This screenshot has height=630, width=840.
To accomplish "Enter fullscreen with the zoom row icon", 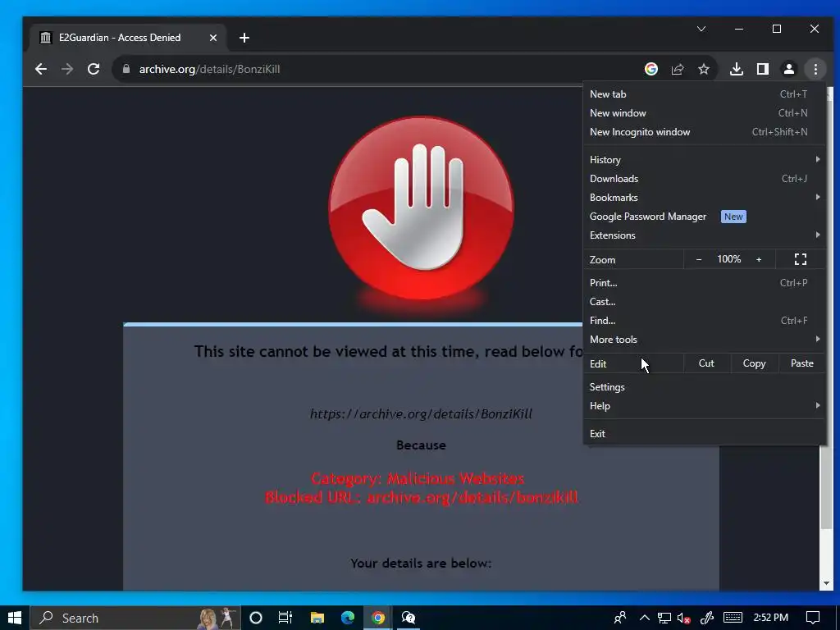I will coord(801,259).
